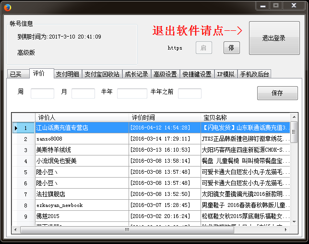This screenshot has height=244, width=309.
Task: Switch to 快捷键设置 tab
Action: (x=197, y=74)
